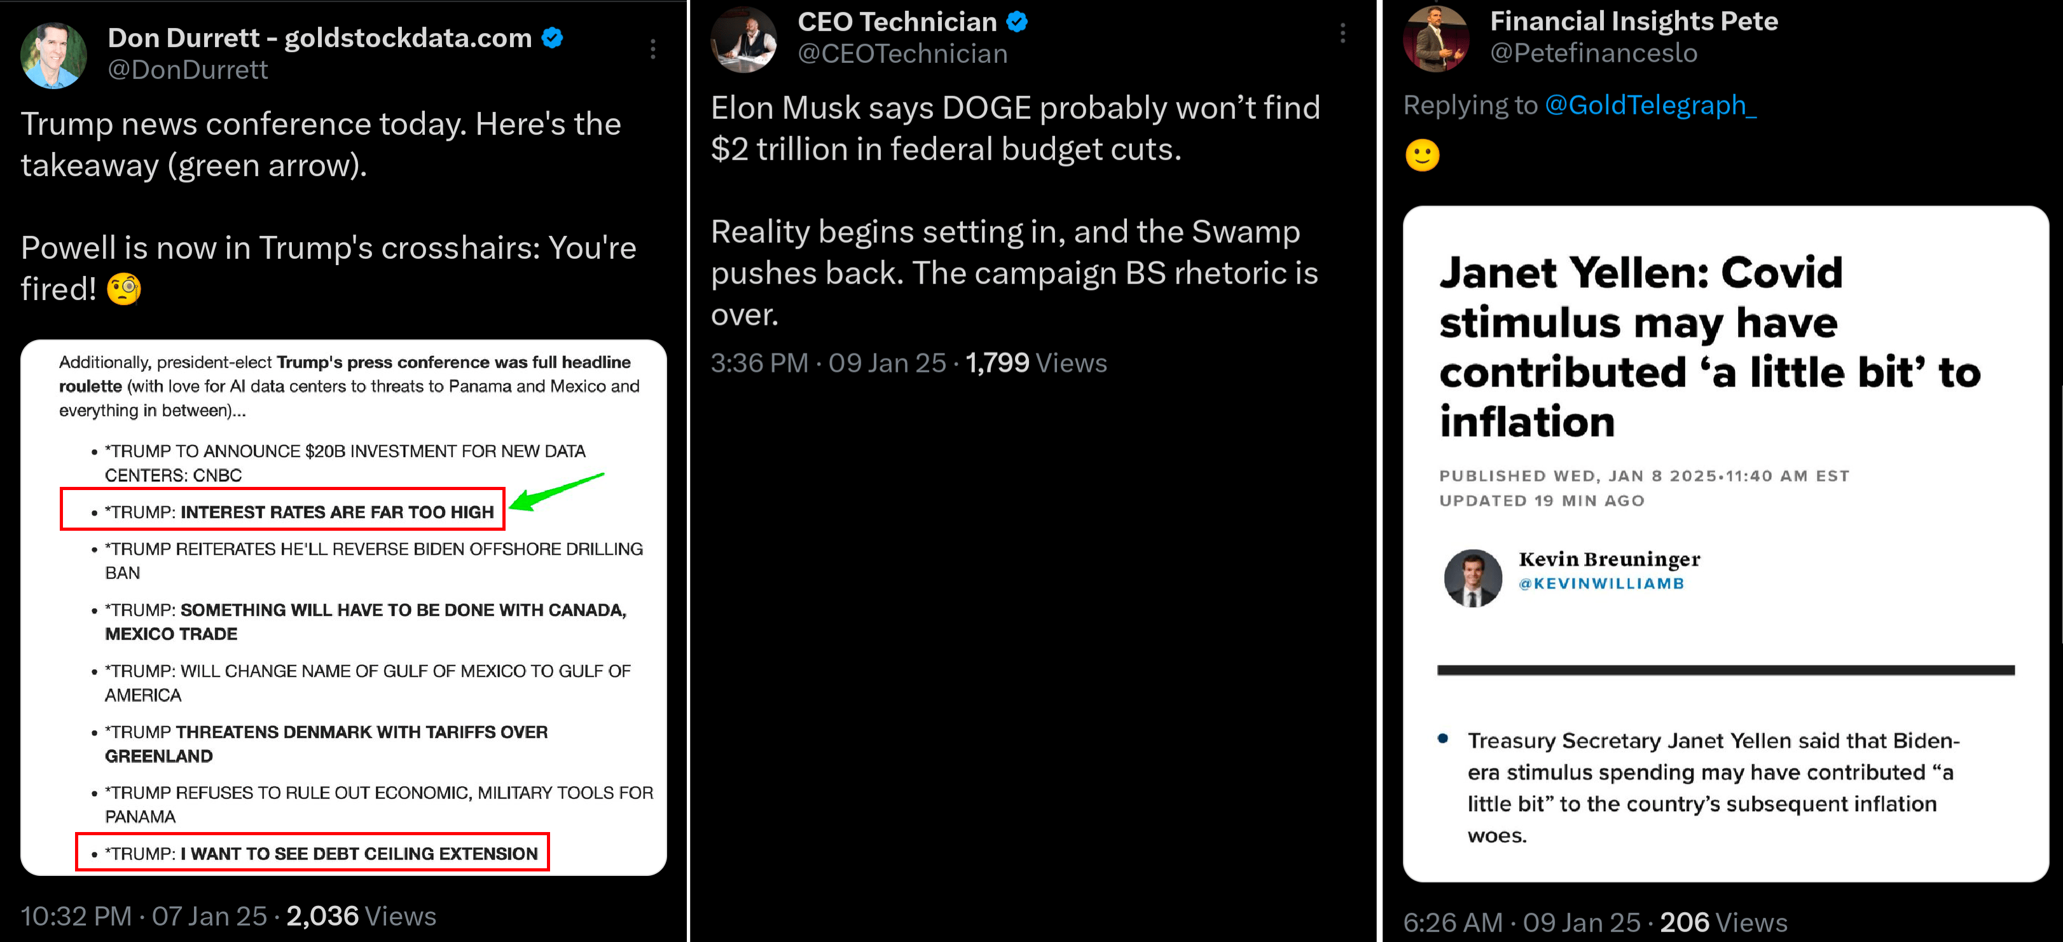Open three-dot menu on CEO Technician's tweet
The height and width of the screenshot is (942, 2063).
[1342, 34]
